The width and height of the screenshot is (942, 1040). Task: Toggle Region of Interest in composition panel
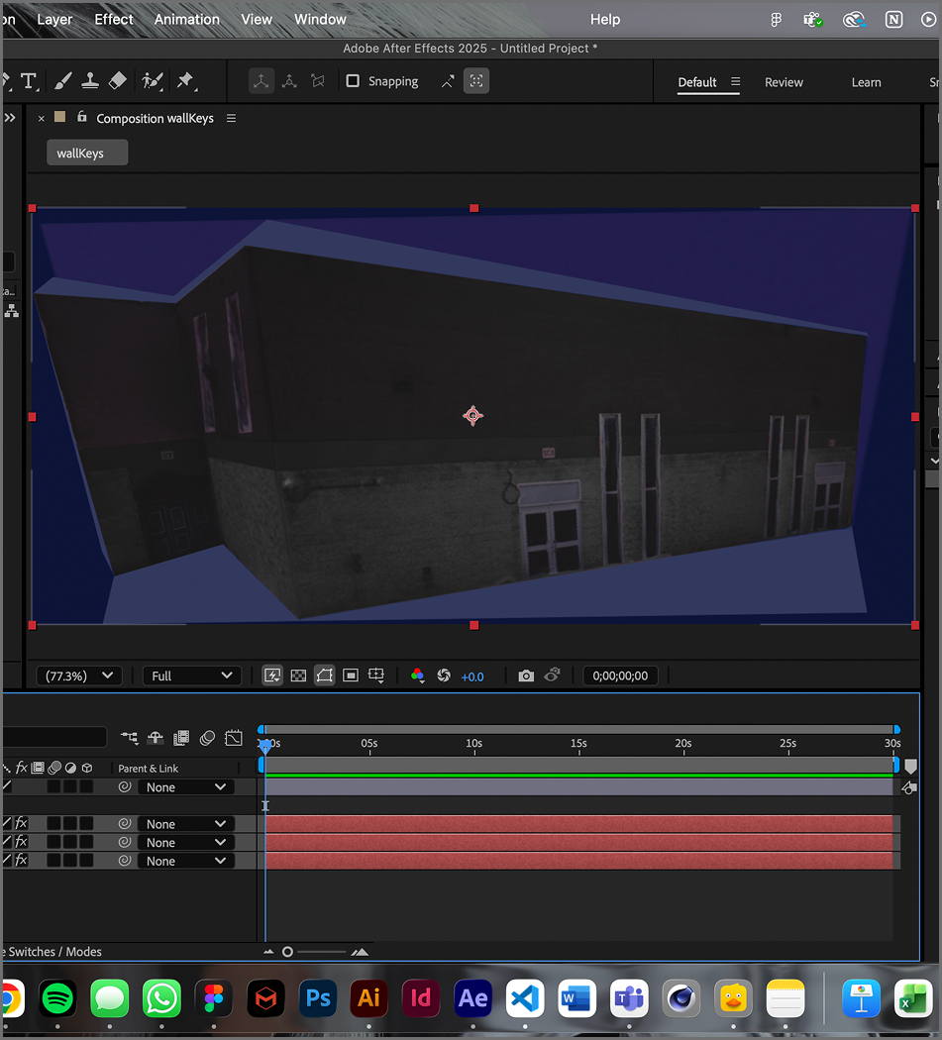click(x=350, y=675)
